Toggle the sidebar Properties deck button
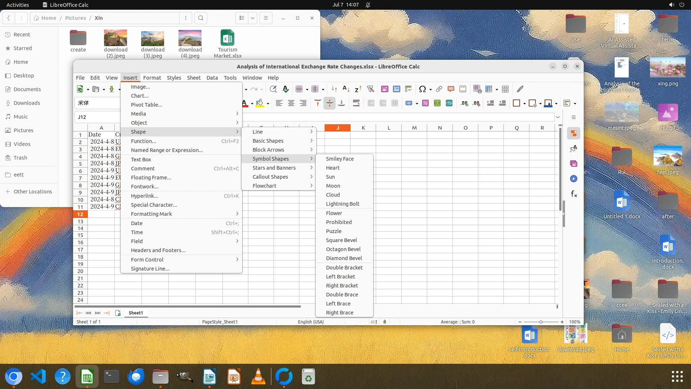Viewport: 691px width, 389px height. 574,134
